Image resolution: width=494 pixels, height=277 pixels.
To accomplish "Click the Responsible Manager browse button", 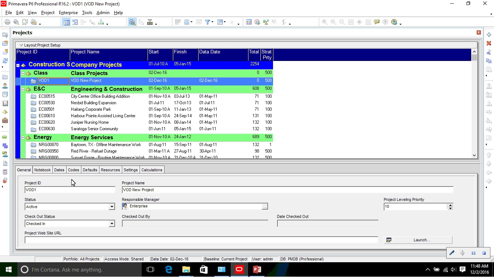I will [265, 206].
